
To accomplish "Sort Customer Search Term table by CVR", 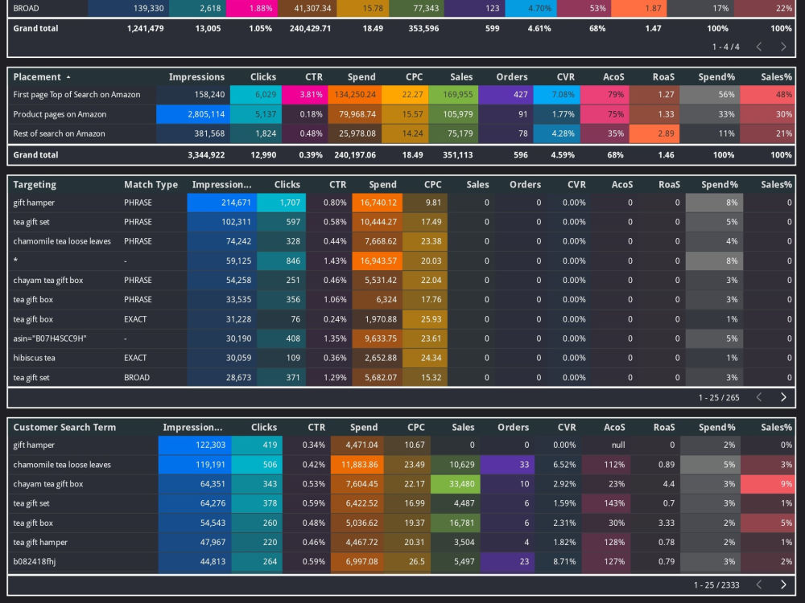I will click(567, 427).
